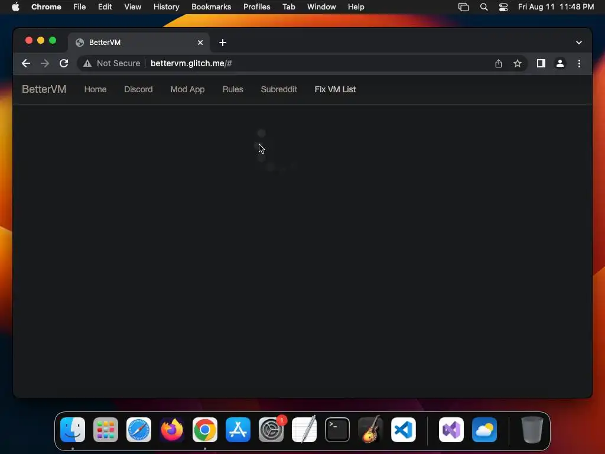Open the Chrome three-dot menu
Screen dimensions: 605x454
pyautogui.click(x=579, y=63)
